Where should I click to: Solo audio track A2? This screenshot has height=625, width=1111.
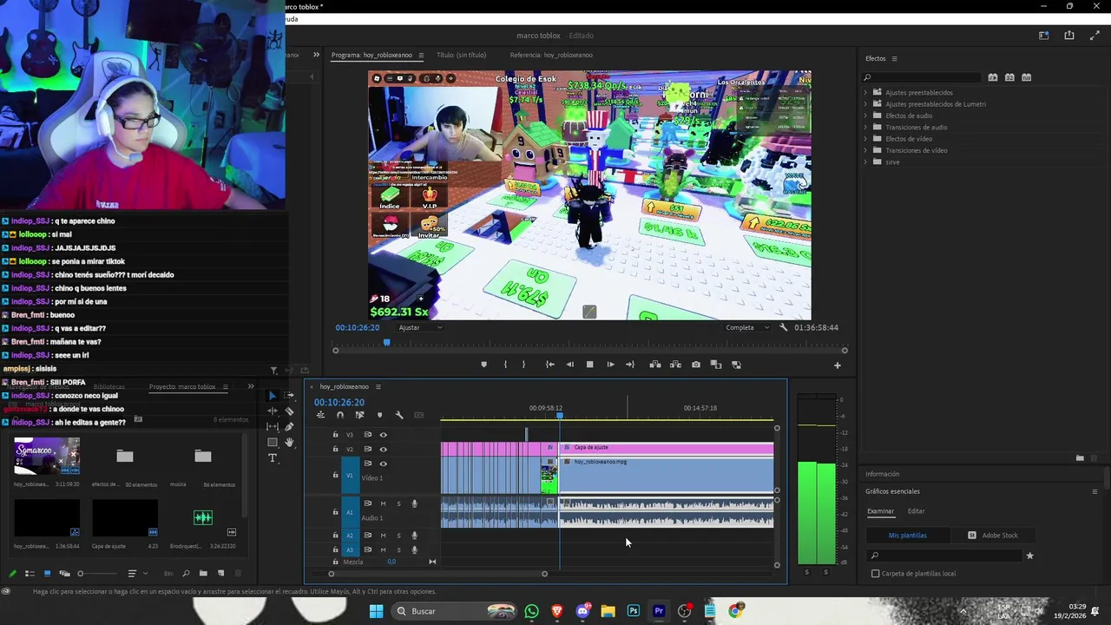[x=398, y=536]
